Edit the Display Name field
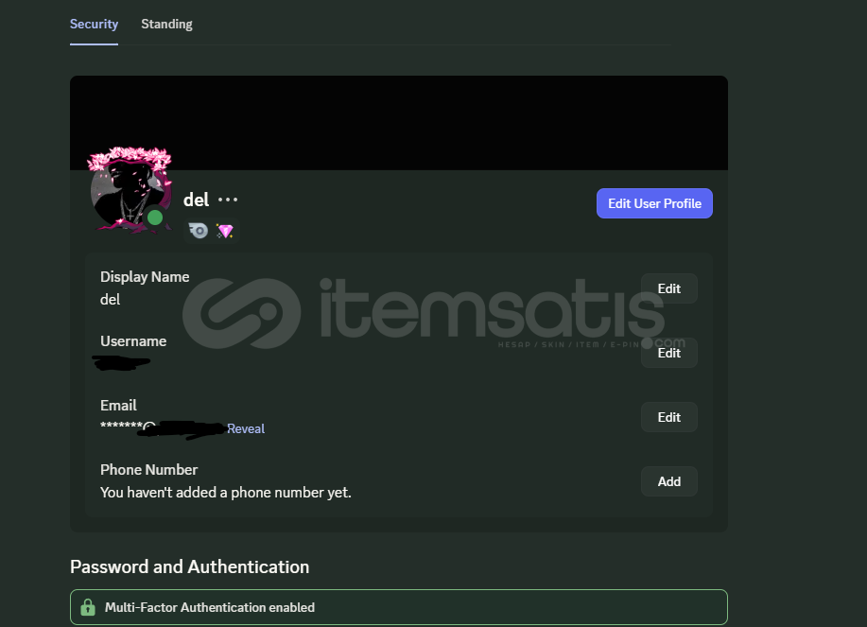The image size is (867, 627). coord(669,288)
